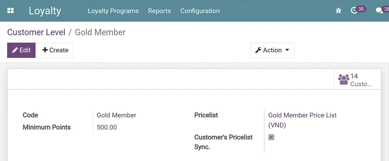Open Gold Member Price List (VND) link

302,115
